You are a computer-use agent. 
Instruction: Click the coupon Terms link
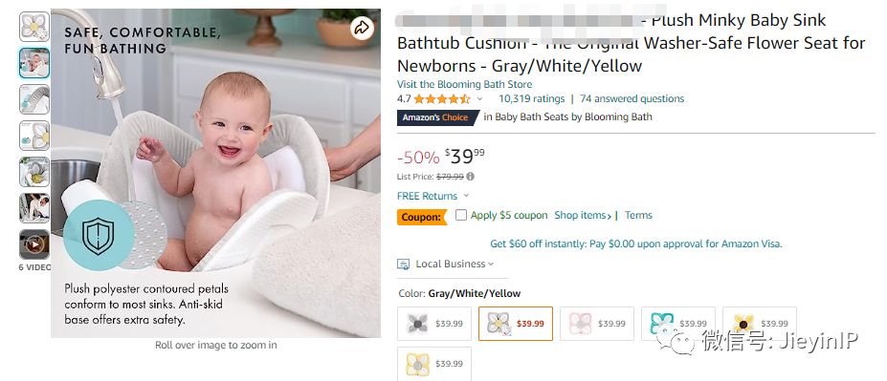(x=638, y=215)
